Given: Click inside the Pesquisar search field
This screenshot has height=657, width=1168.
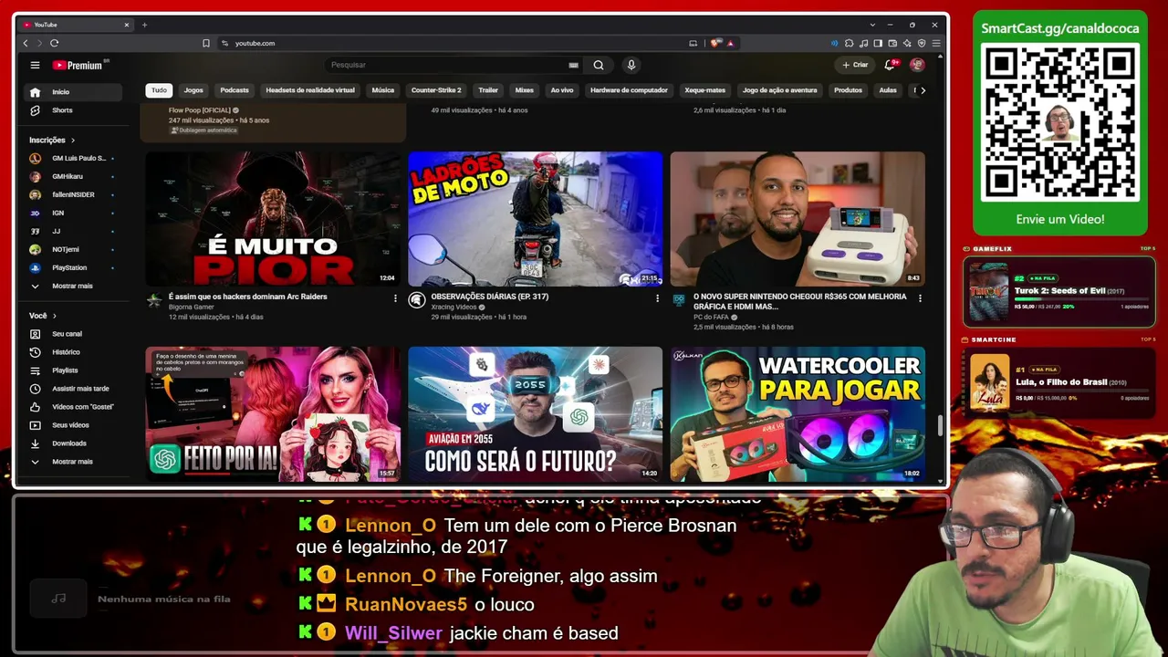Looking at the screenshot, I should pos(447,65).
